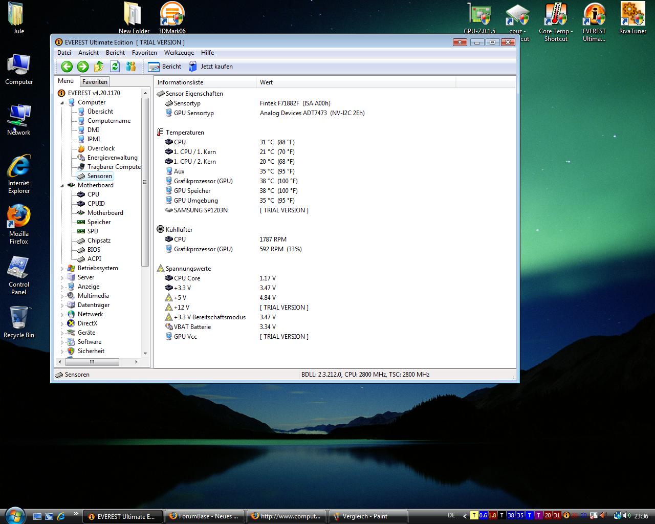Screen dimensions: 655x524
Task: Open the Ansicht menu
Action: [89, 53]
